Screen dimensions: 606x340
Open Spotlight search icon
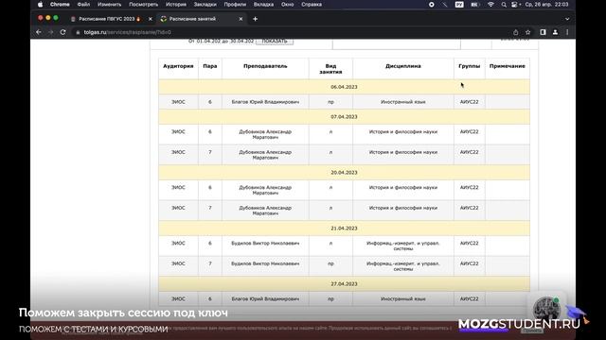click(504, 5)
